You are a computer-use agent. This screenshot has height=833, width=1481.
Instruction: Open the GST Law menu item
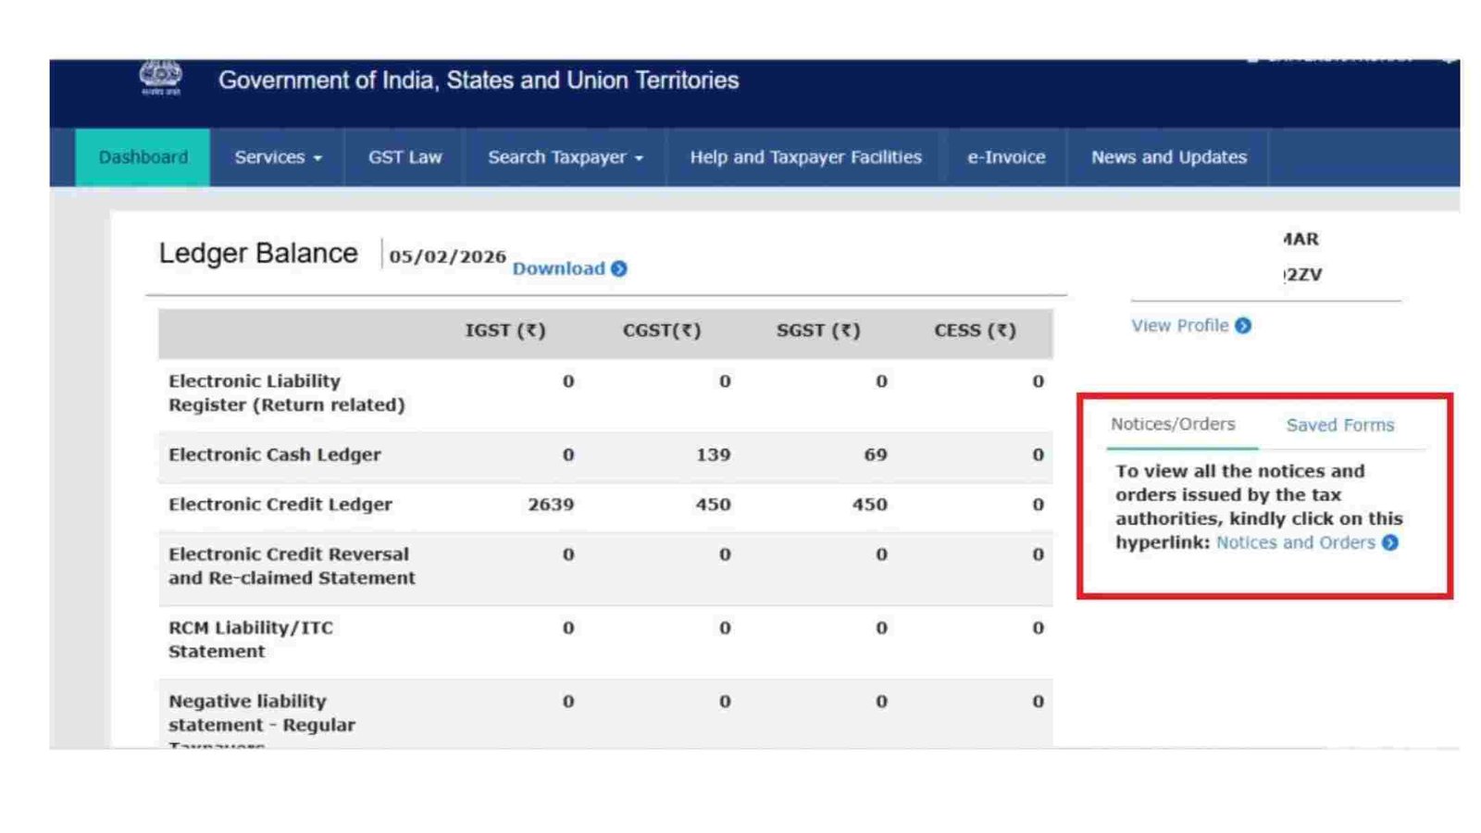pyautogui.click(x=404, y=157)
